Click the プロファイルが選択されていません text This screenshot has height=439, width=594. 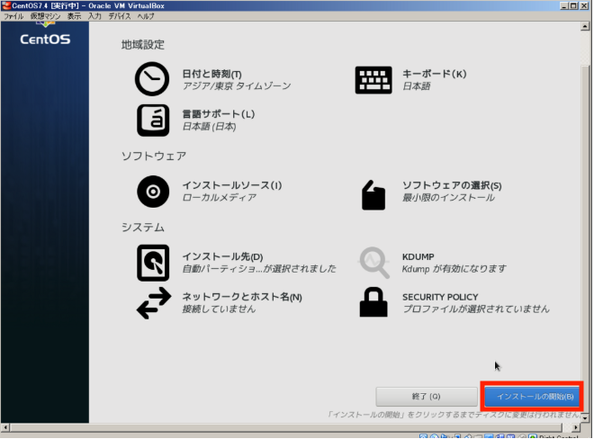pos(476,309)
